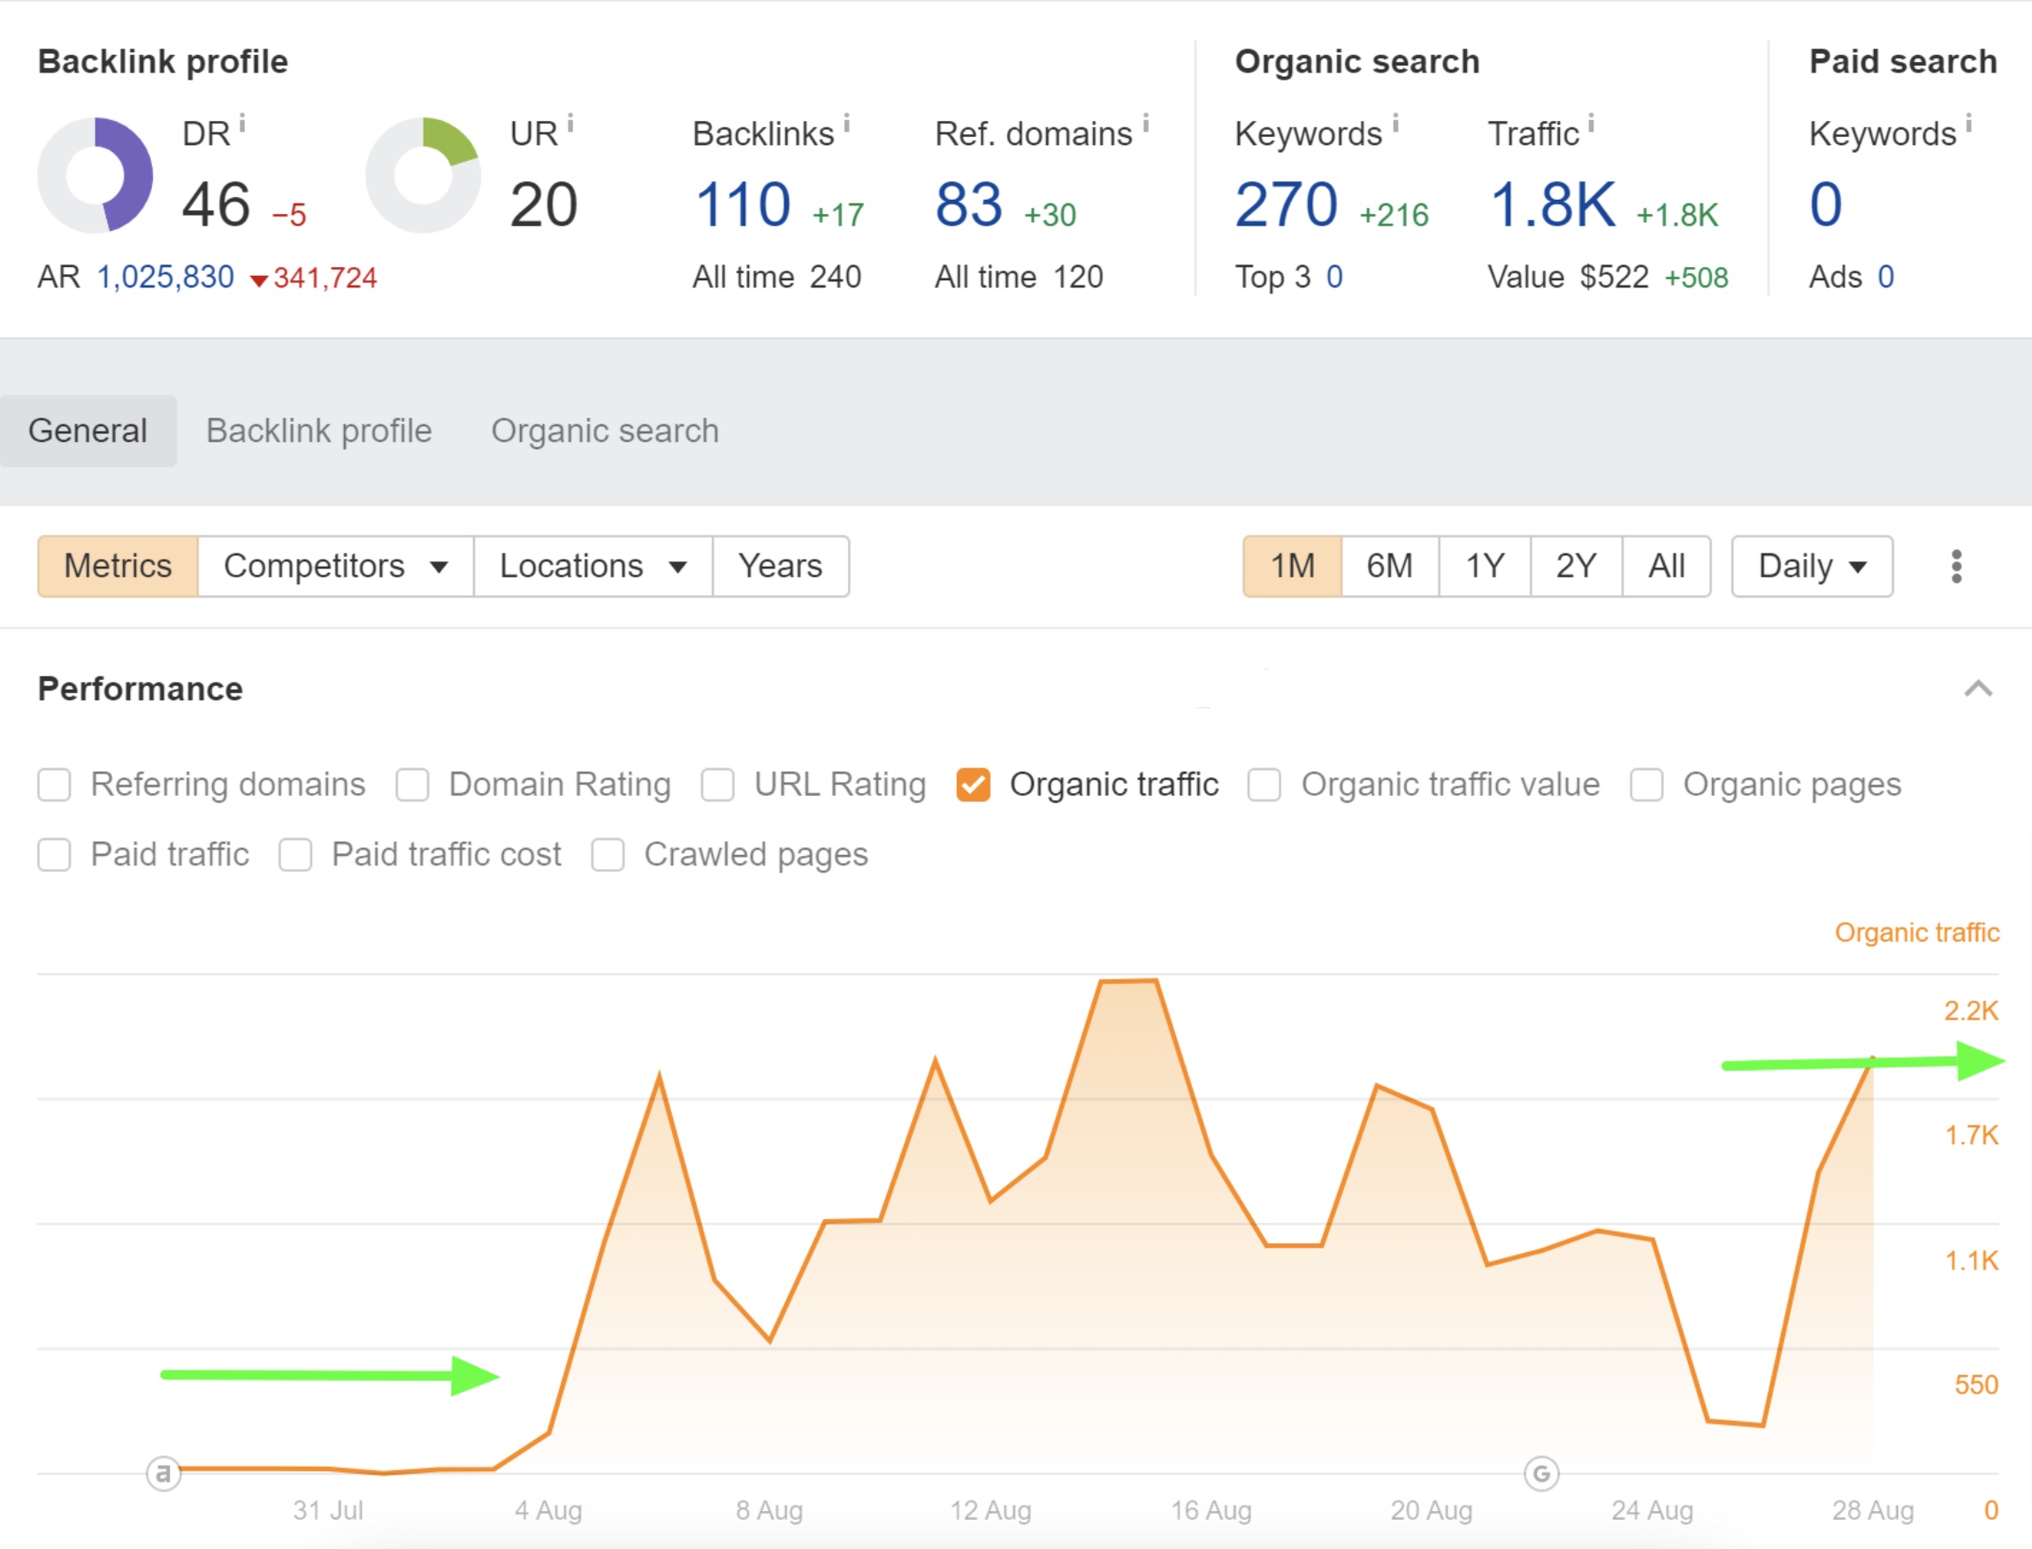The height and width of the screenshot is (1549, 2032).
Task: Enable Organic traffic value checkbox
Action: (x=1264, y=784)
